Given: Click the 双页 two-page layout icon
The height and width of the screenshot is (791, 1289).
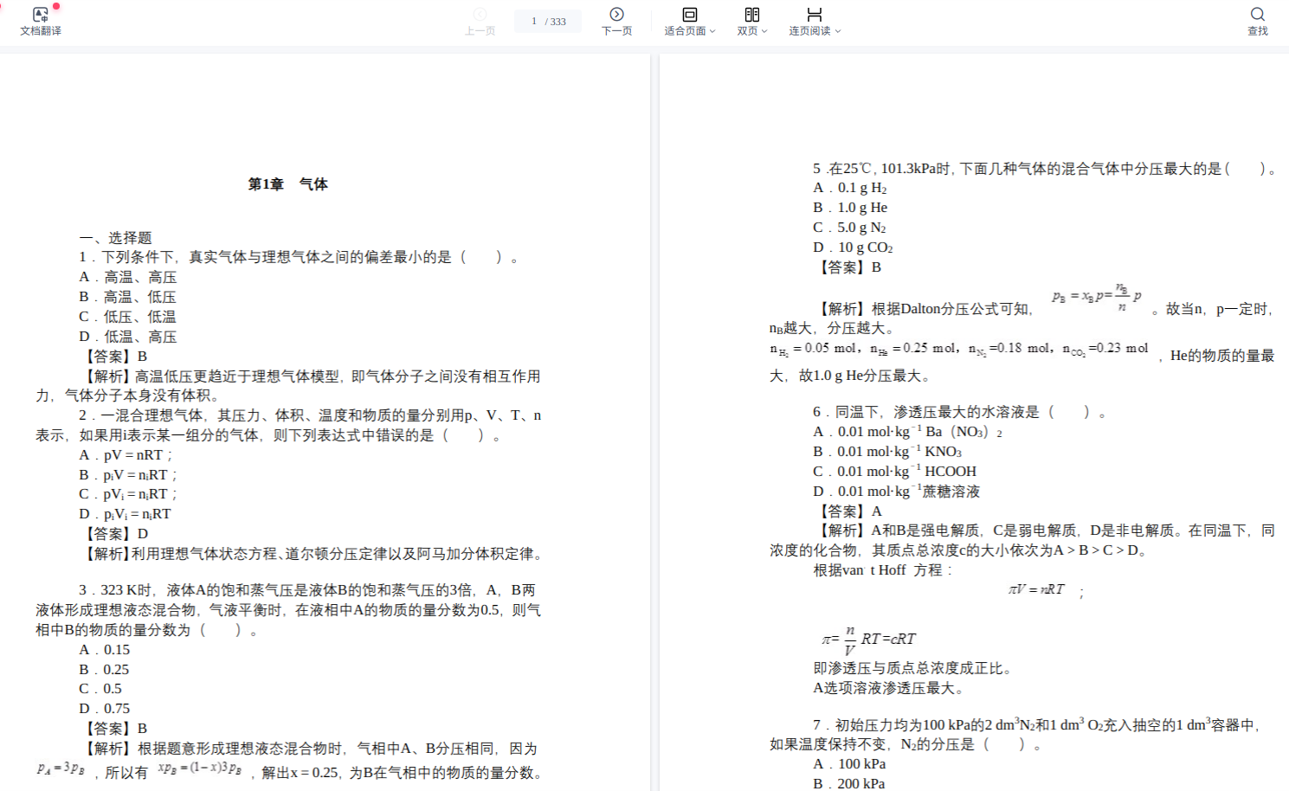Looking at the screenshot, I should (751, 14).
